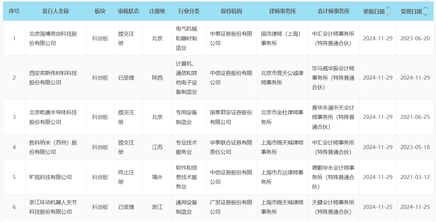
Task: Click acceptance date 2021-03-12
Action: click(415, 177)
